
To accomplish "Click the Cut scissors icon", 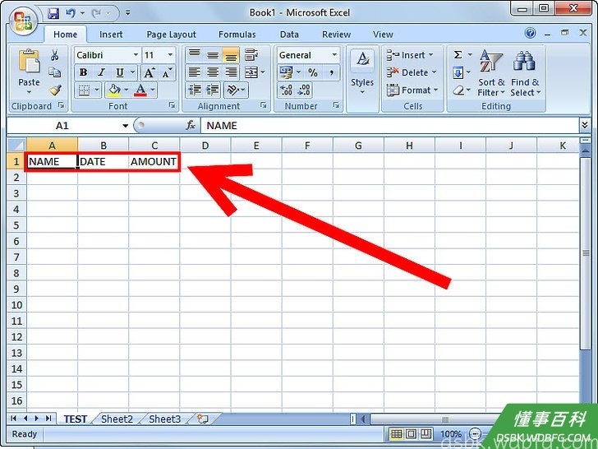I will pos(54,55).
